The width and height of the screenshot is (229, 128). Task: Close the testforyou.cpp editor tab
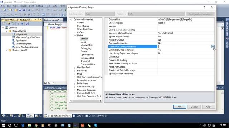(62, 20)
